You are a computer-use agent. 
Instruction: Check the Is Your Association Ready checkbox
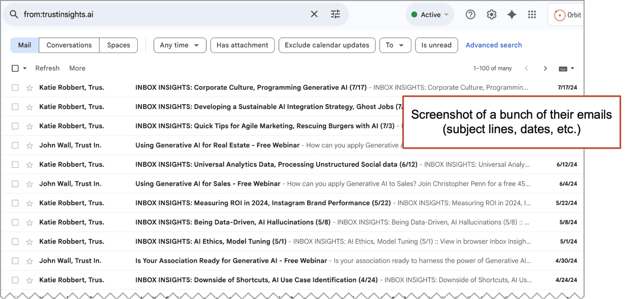(x=15, y=261)
